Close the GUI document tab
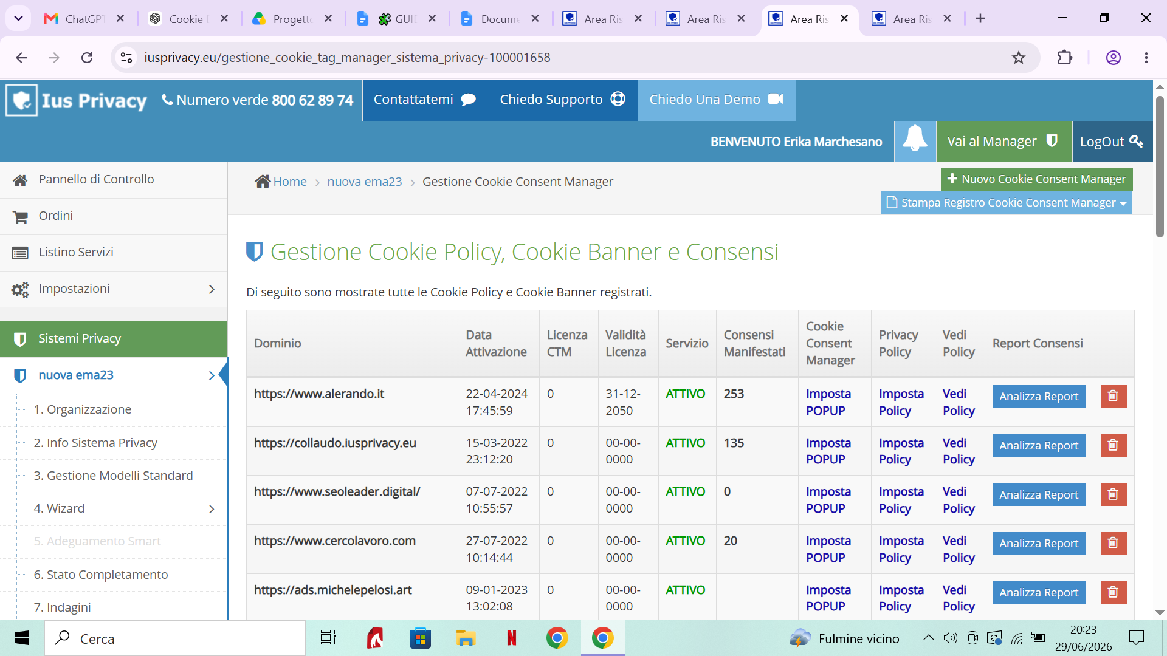 coord(432,19)
